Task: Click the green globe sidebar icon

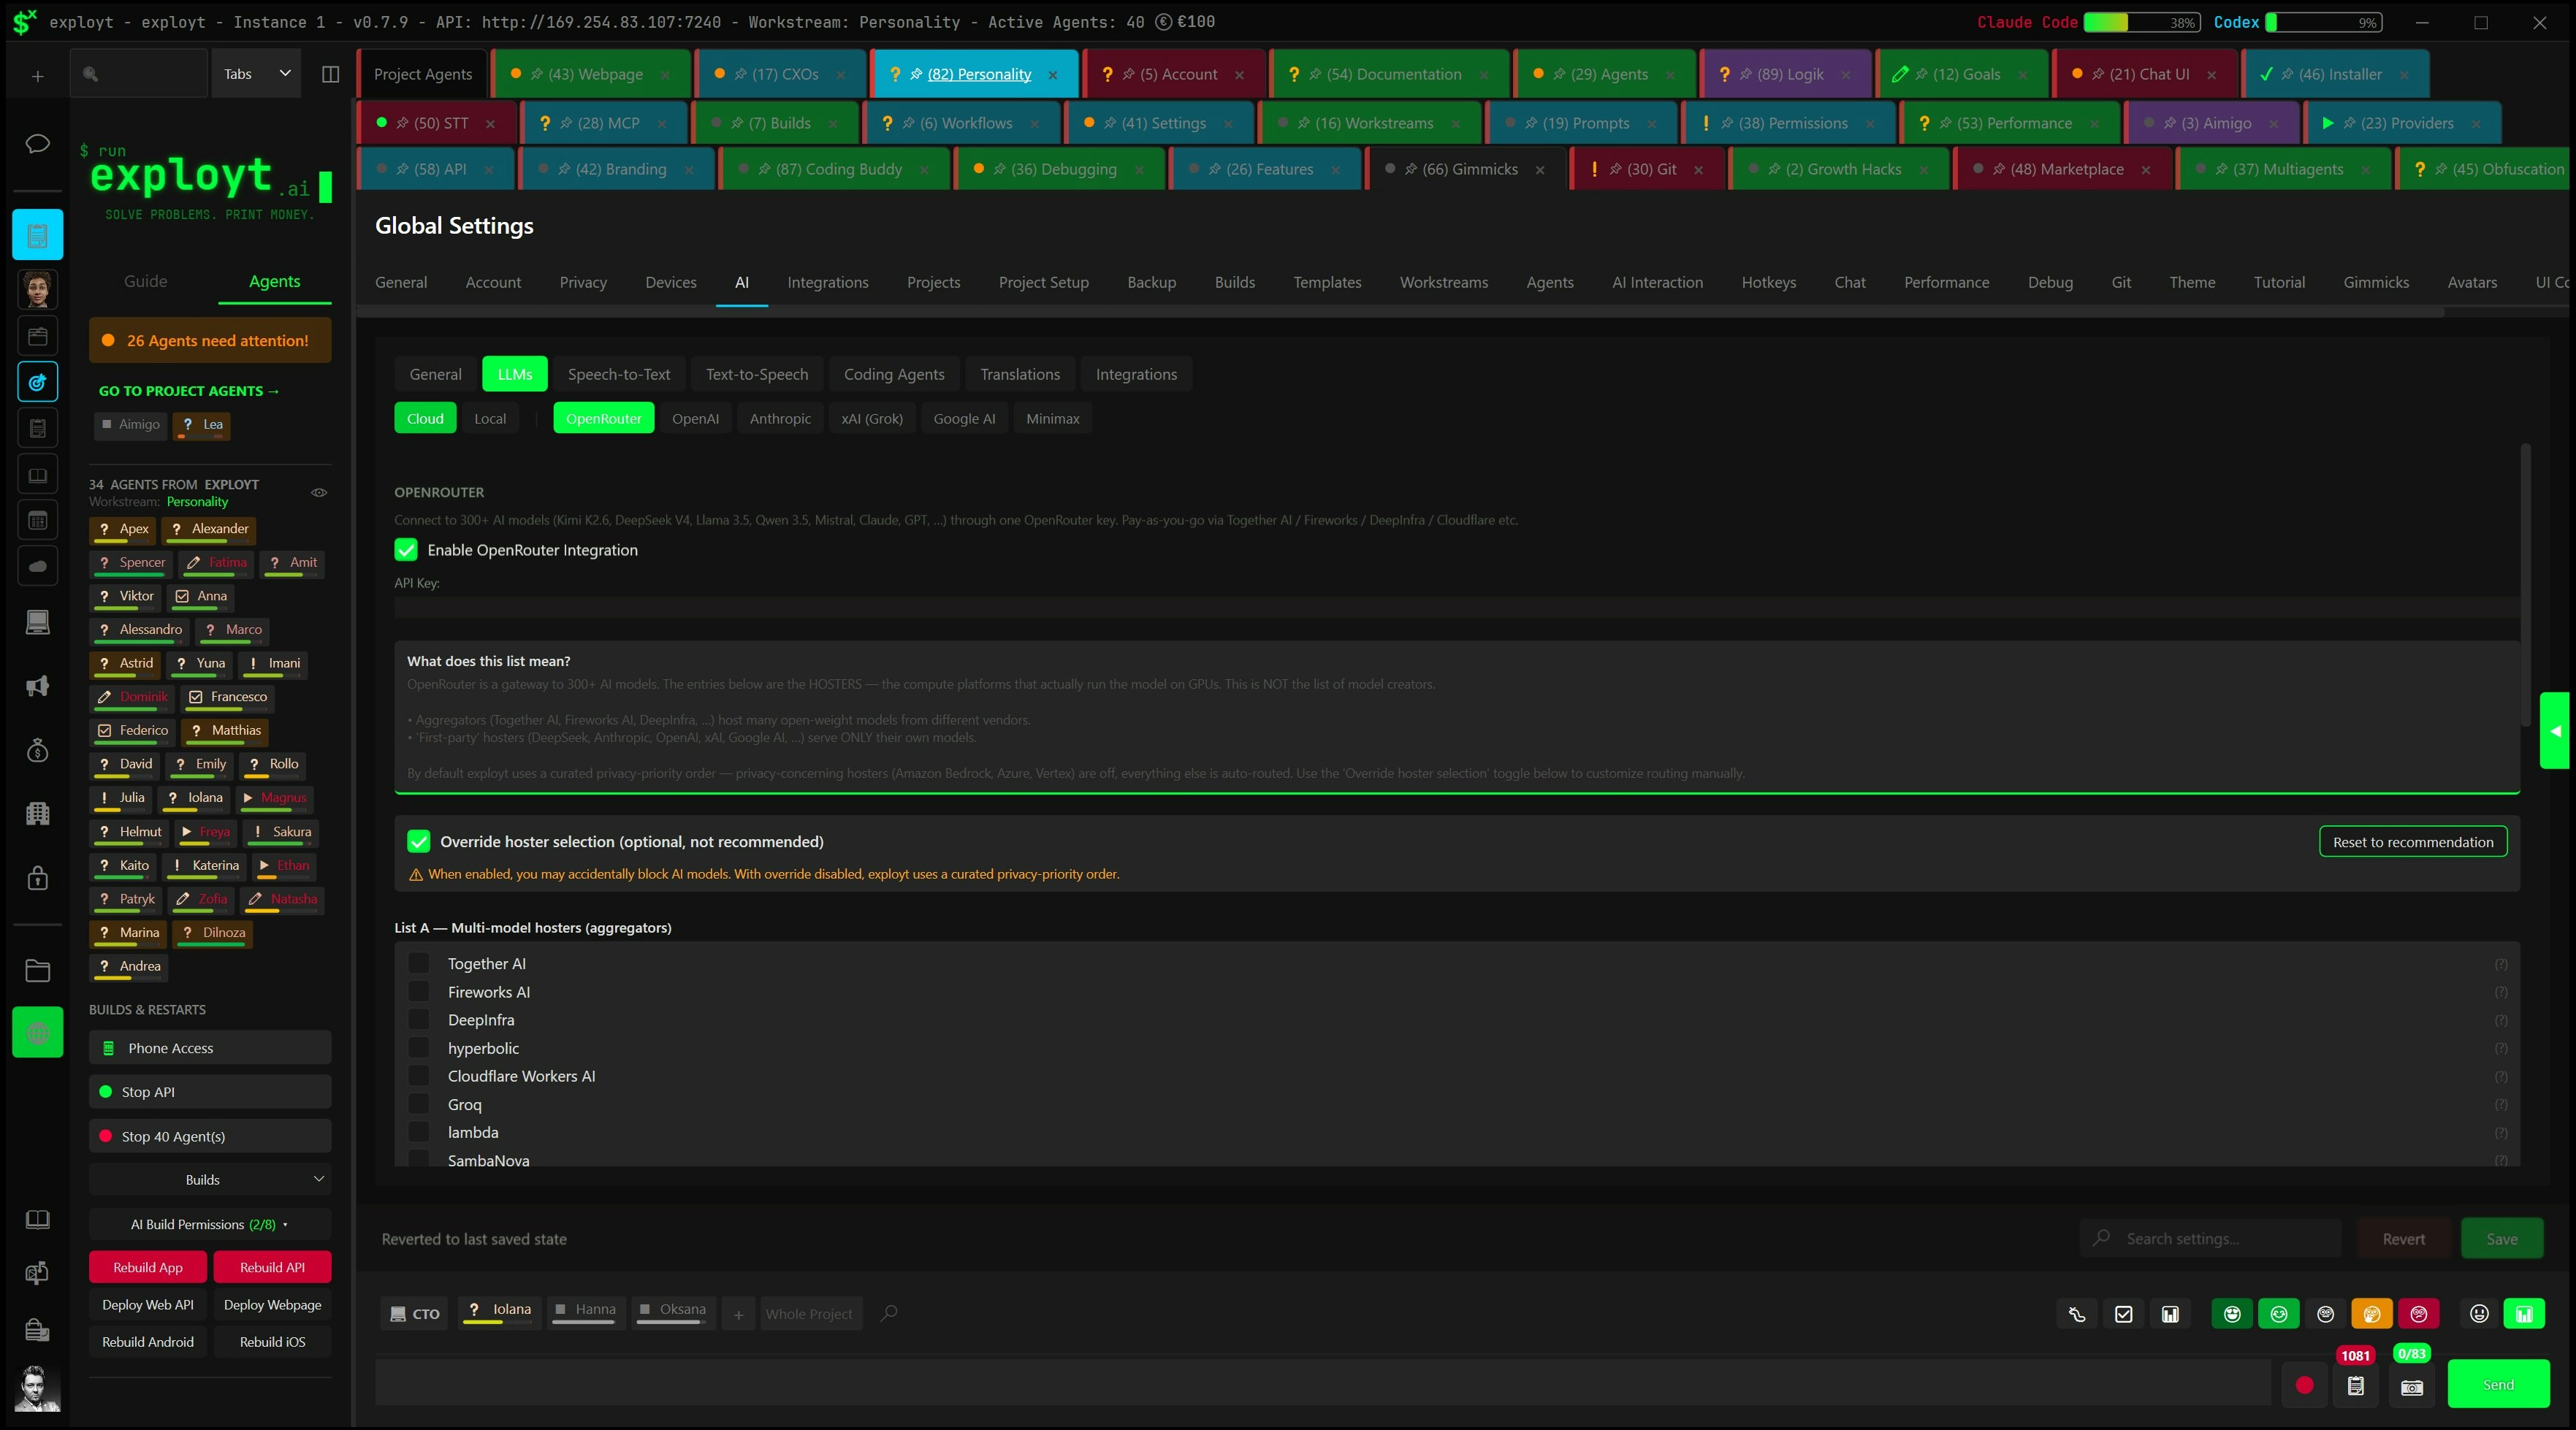Action: (37, 1032)
